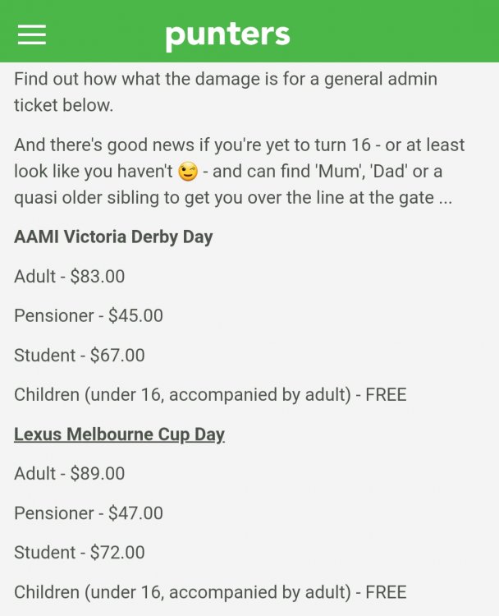Image resolution: width=499 pixels, height=616 pixels.
Task: Select the AAMI Victoria Derby Day heading
Action: (113, 237)
